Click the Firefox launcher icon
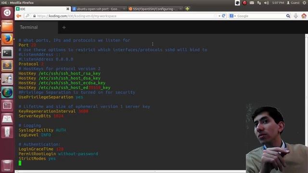Image resolution: width=308 pixels, height=173 pixels. (7, 39)
